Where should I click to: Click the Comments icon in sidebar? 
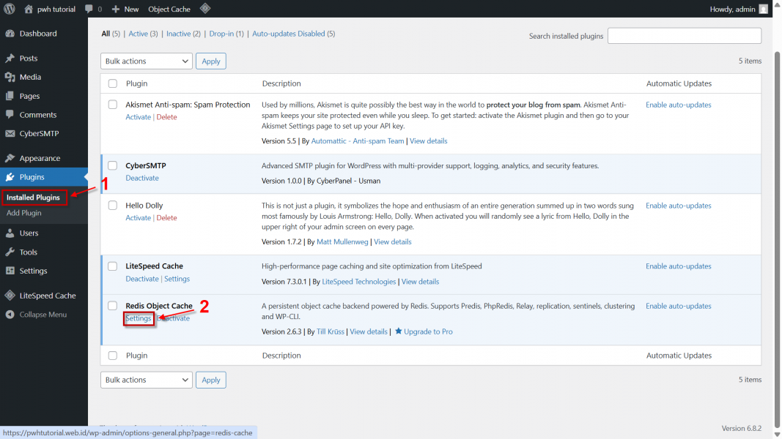[x=10, y=114]
